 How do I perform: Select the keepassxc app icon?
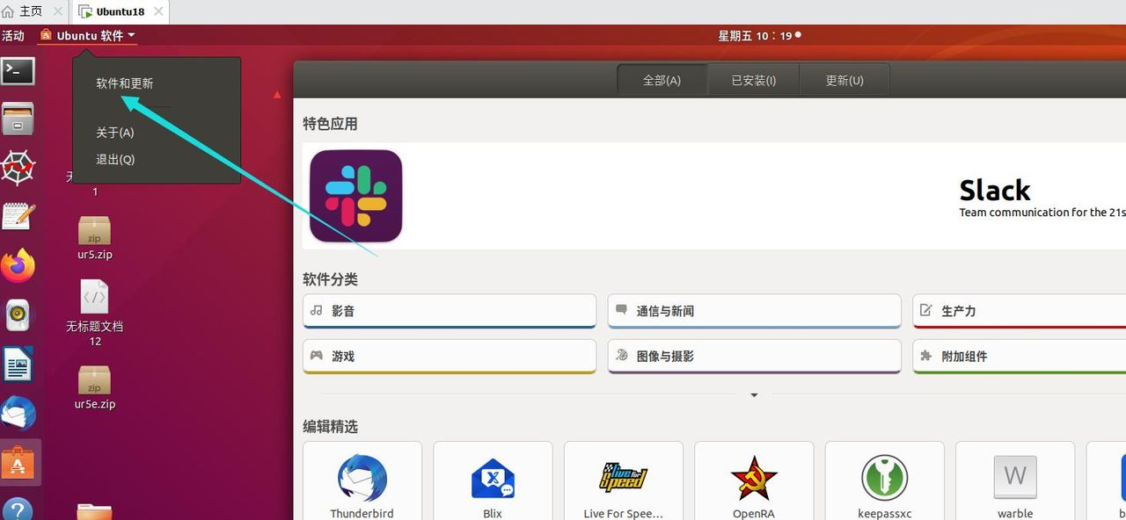click(x=884, y=479)
